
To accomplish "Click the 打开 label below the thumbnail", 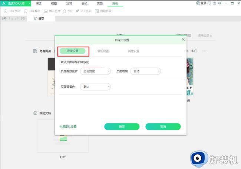I will (63, 157).
